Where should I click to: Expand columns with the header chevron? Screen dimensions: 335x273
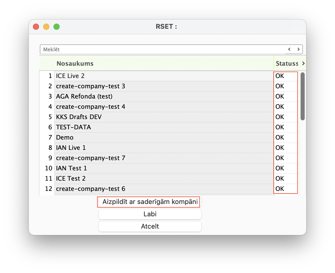303,63
